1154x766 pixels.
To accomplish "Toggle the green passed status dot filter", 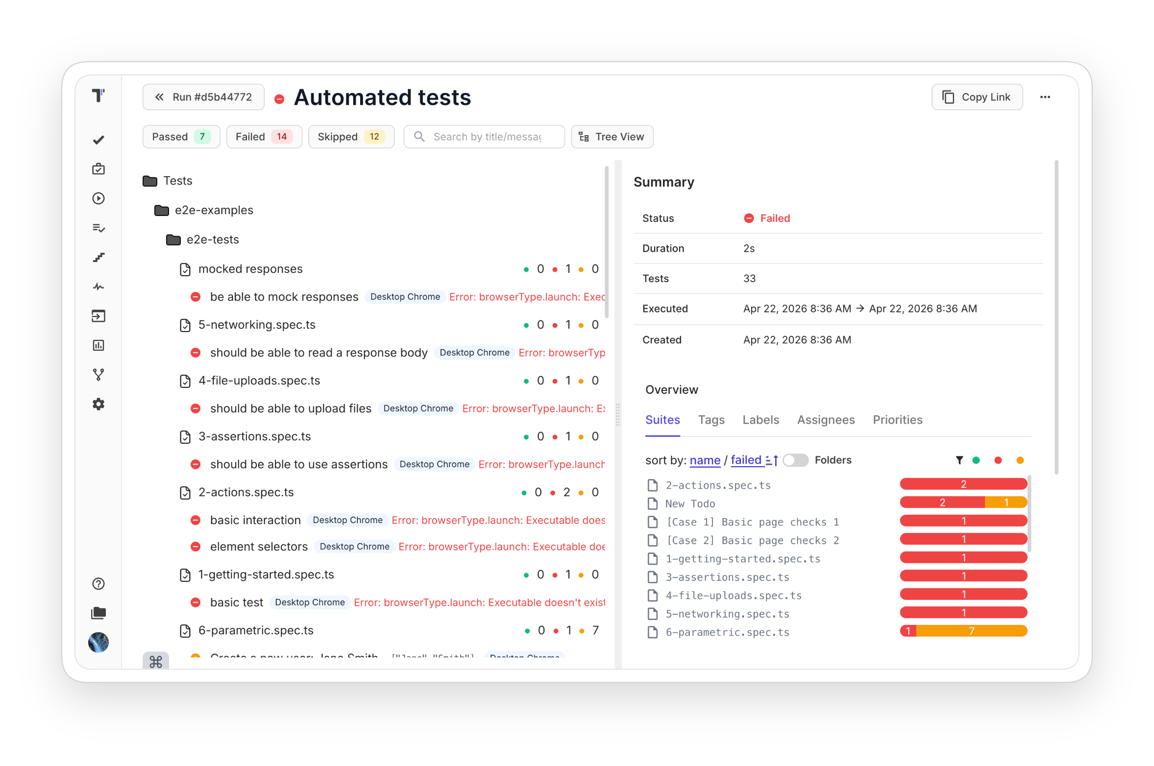I will pyautogui.click(x=976, y=460).
